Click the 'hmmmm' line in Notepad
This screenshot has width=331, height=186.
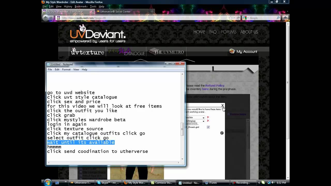click(54, 147)
